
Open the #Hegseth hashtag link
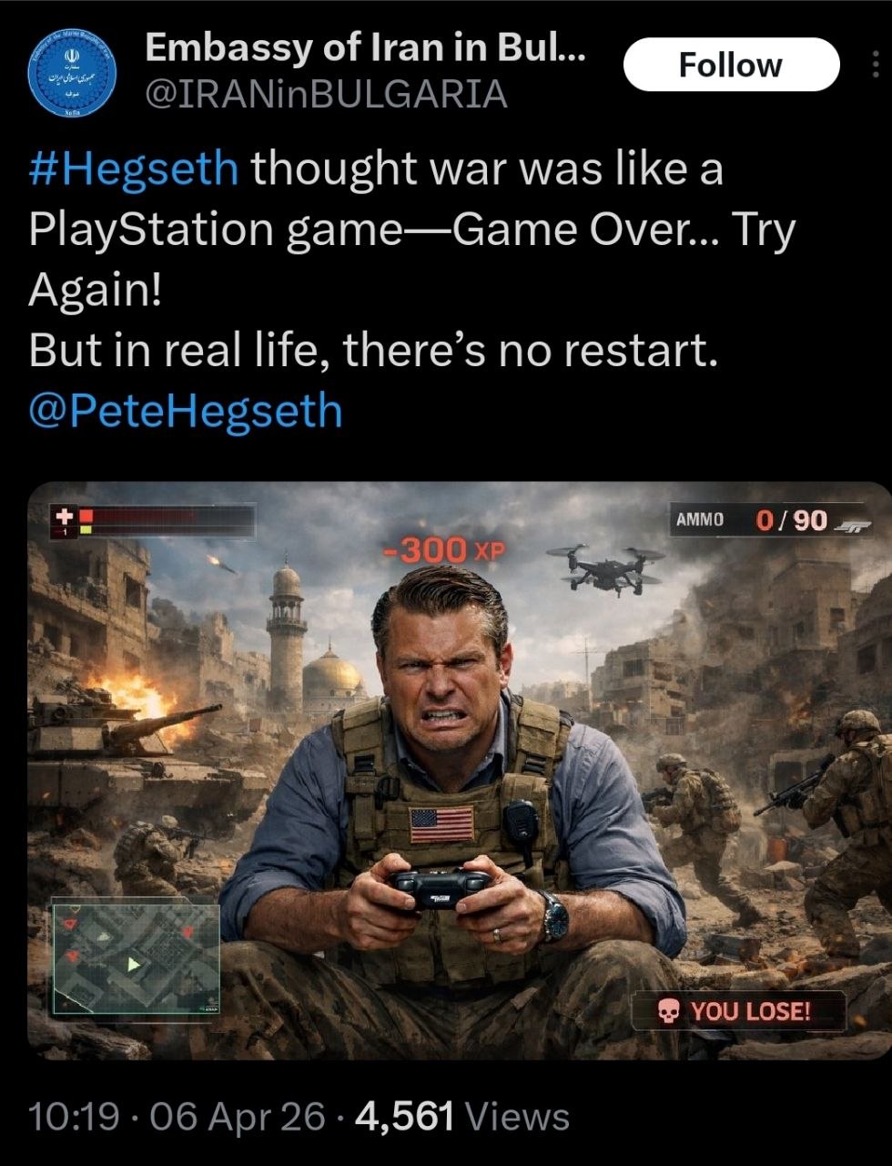point(134,169)
